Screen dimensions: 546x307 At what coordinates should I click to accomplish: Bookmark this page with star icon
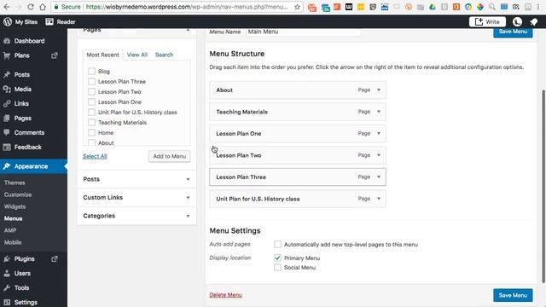point(297,7)
